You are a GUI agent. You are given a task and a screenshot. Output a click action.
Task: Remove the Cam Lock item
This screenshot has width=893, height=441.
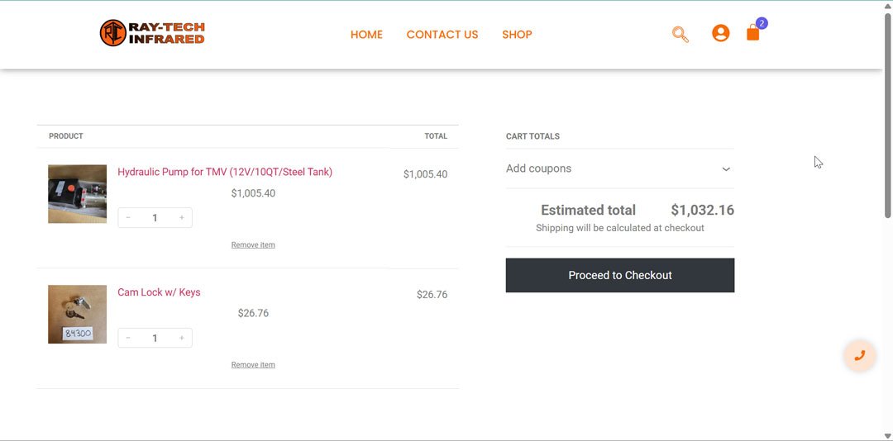[x=253, y=365]
